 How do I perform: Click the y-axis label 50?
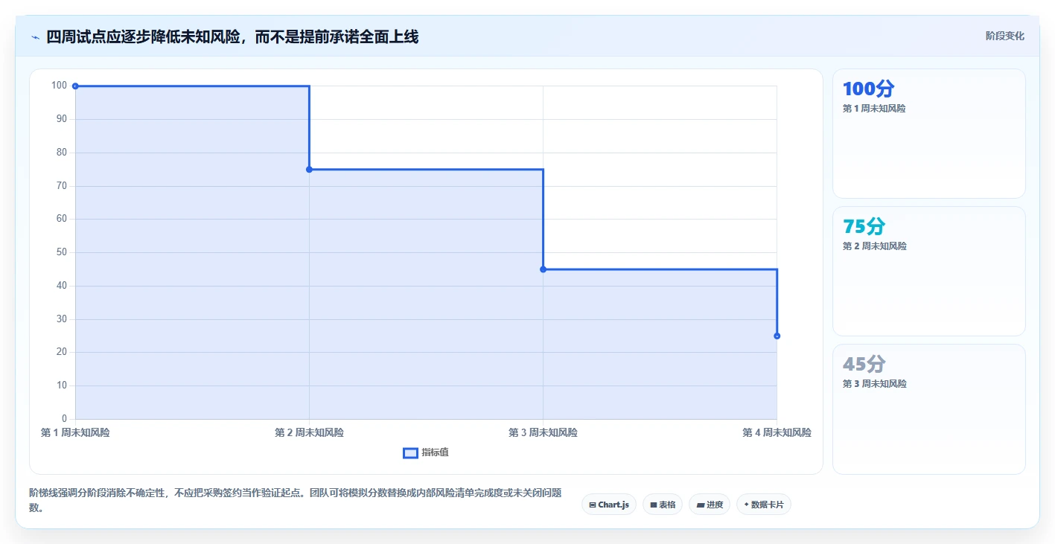[62, 252]
